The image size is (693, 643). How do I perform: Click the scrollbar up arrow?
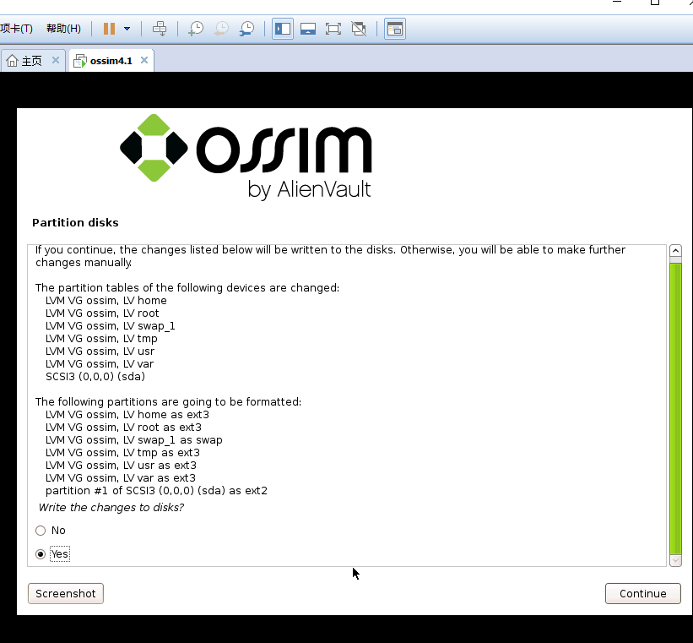coord(675,250)
